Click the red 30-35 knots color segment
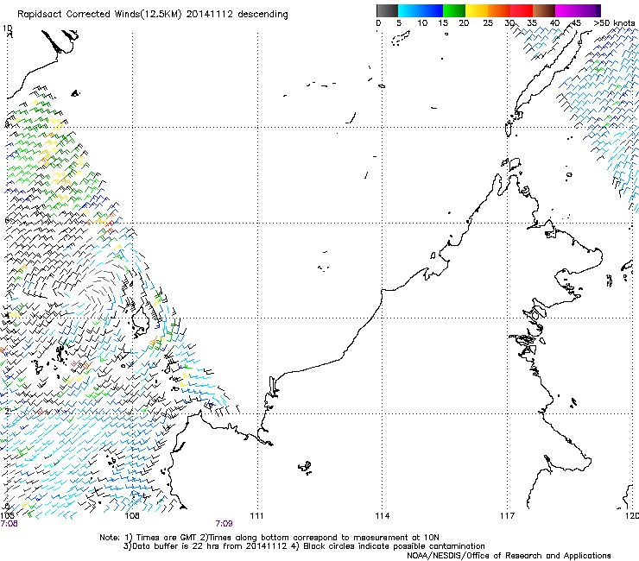Viewport: 639px width, 561px height. (x=522, y=10)
